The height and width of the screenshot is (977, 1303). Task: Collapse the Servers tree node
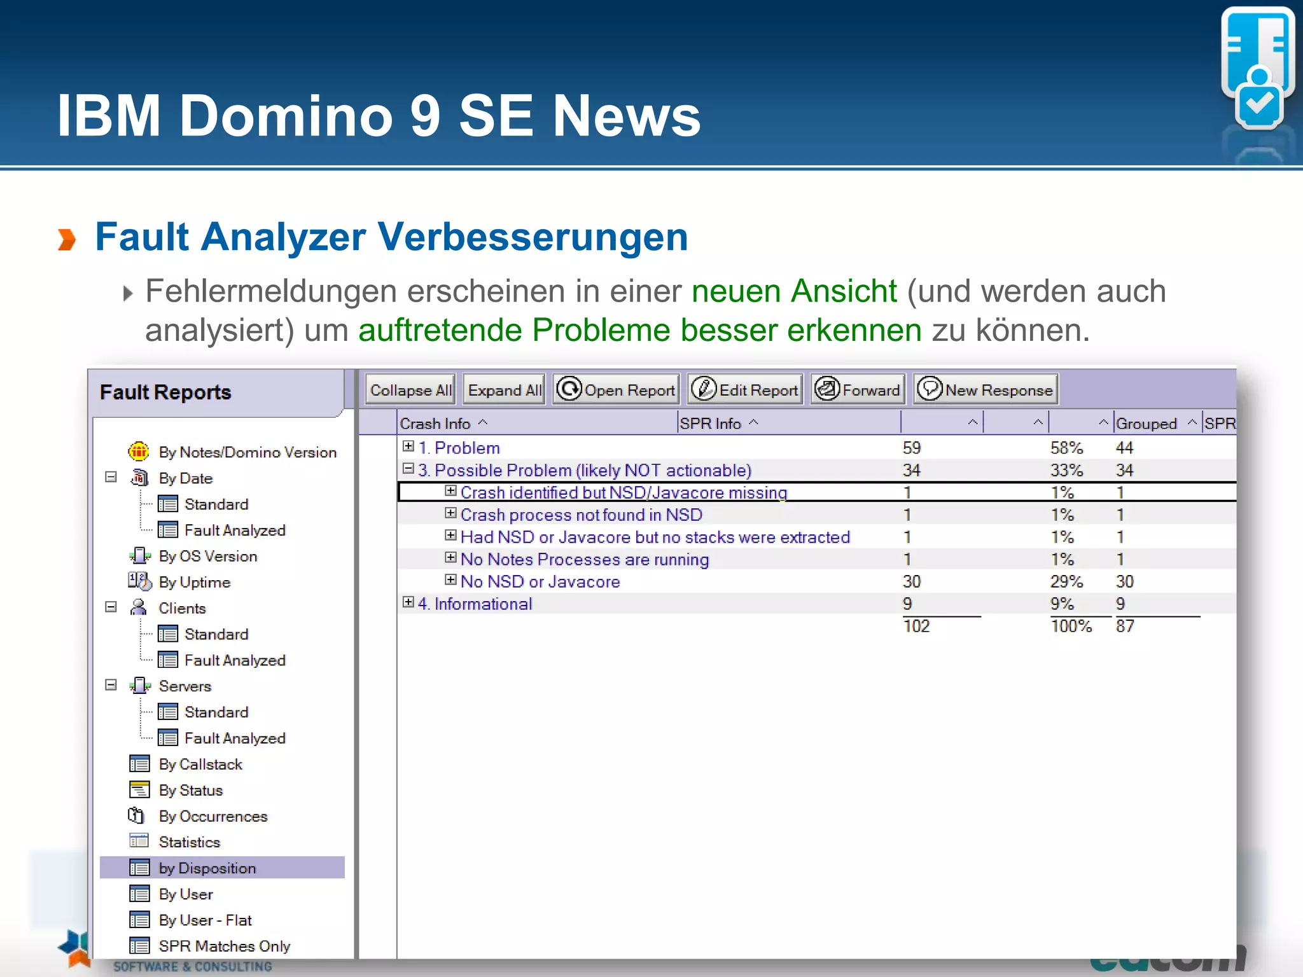point(111,685)
